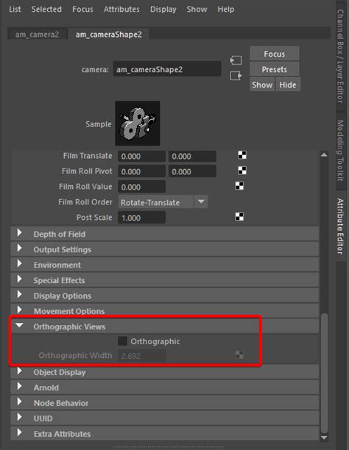Click the camera Sample swatch thumbnail

[x=138, y=123]
